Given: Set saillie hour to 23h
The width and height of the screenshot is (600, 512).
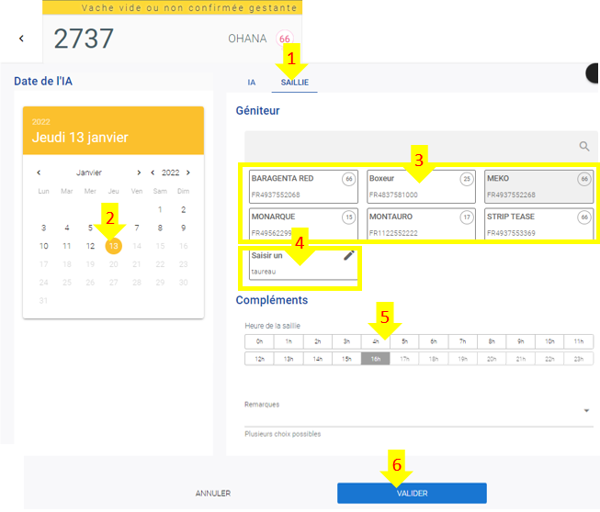Looking at the screenshot, I should pos(579,359).
